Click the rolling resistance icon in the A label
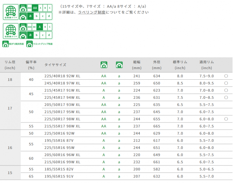Screen dimensions: 233x183 [23, 27]
